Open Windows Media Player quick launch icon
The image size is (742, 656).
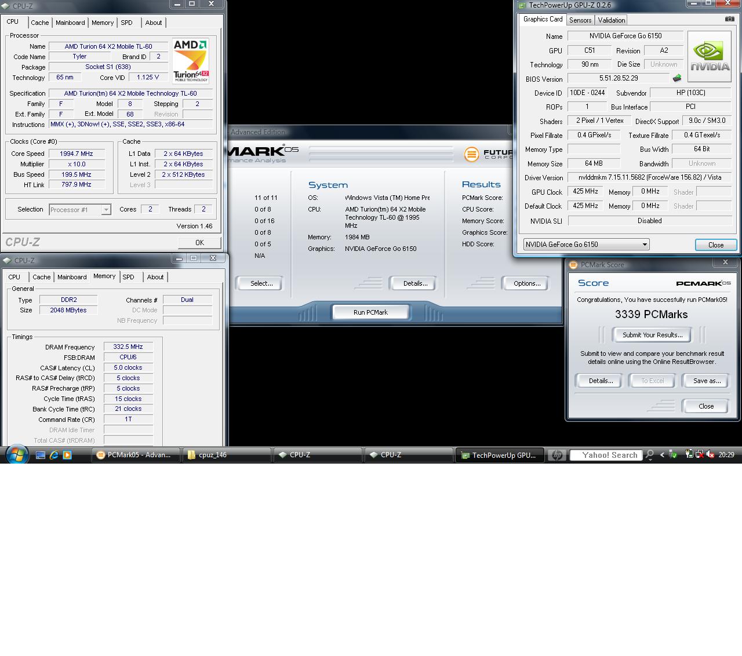(x=67, y=455)
